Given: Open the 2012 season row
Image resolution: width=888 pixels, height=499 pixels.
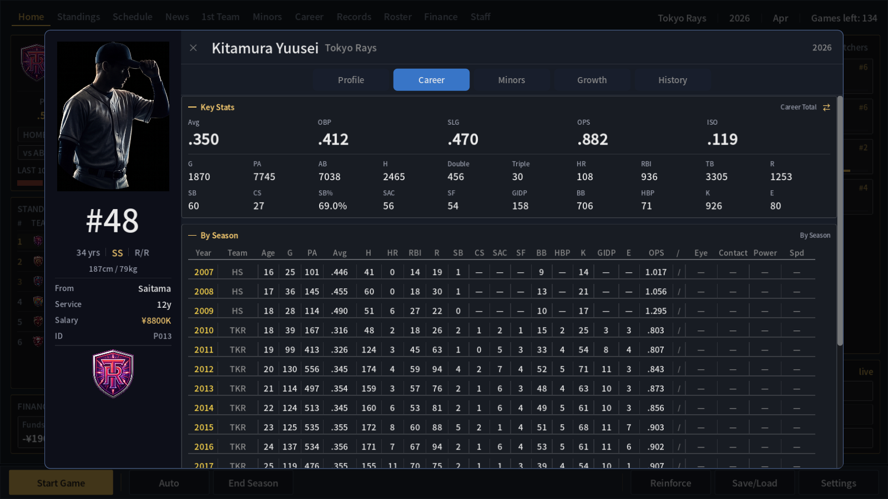Looking at the screenshot, I should coord(502,369).
